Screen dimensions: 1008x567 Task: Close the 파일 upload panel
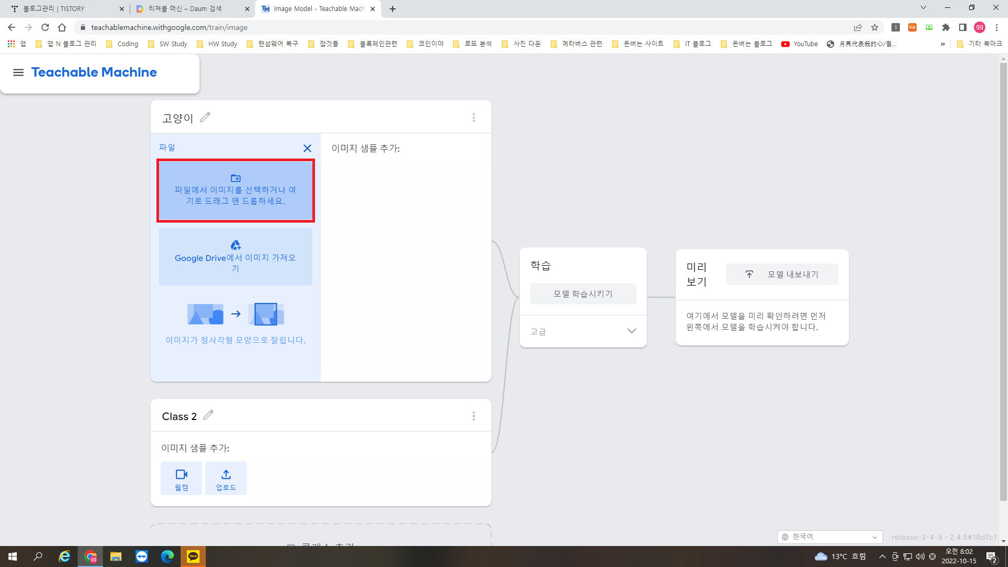click(307, 149)
